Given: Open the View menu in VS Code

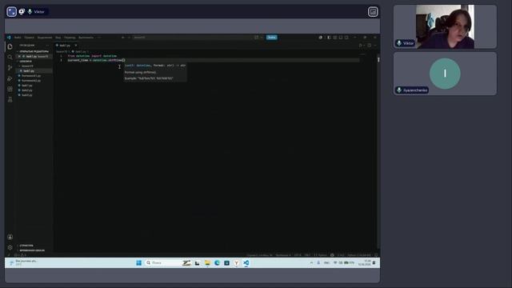Looking at the screenshot, I should pyautogui.click(x=58, y=38).
